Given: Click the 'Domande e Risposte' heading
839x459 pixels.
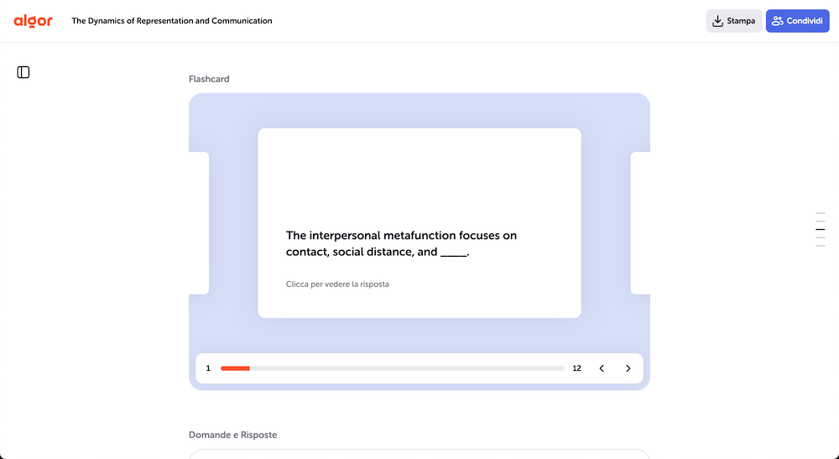Looking at the screenshot, I should [232, 435].
